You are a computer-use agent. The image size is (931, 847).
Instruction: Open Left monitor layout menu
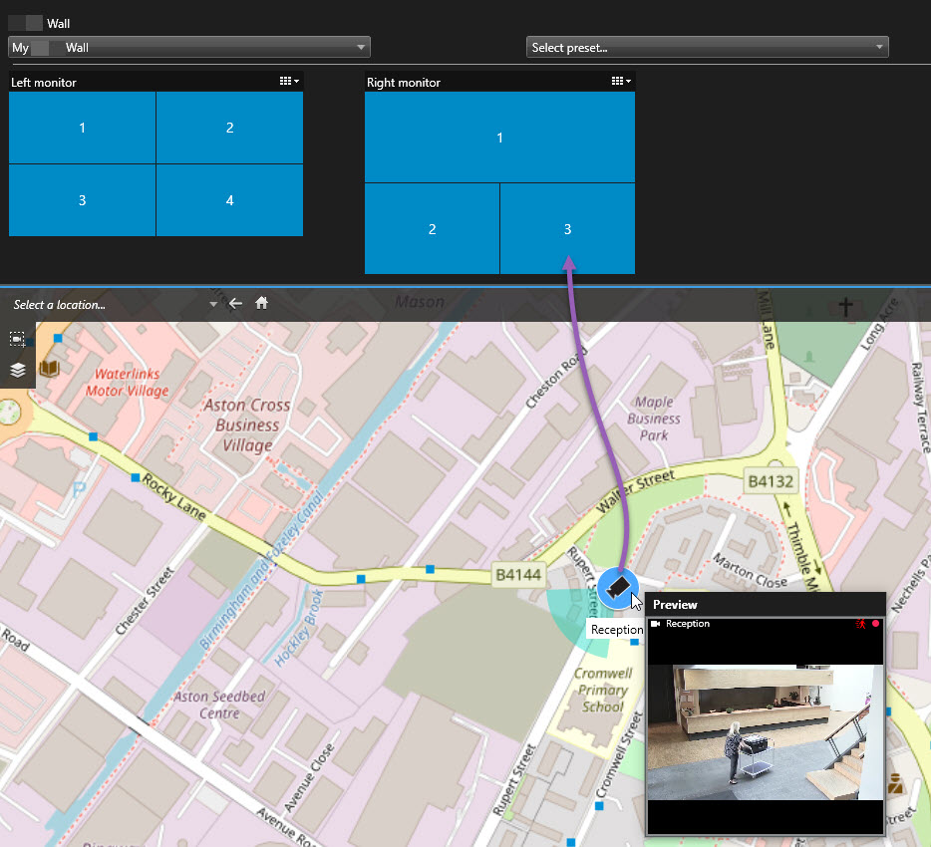290,82
